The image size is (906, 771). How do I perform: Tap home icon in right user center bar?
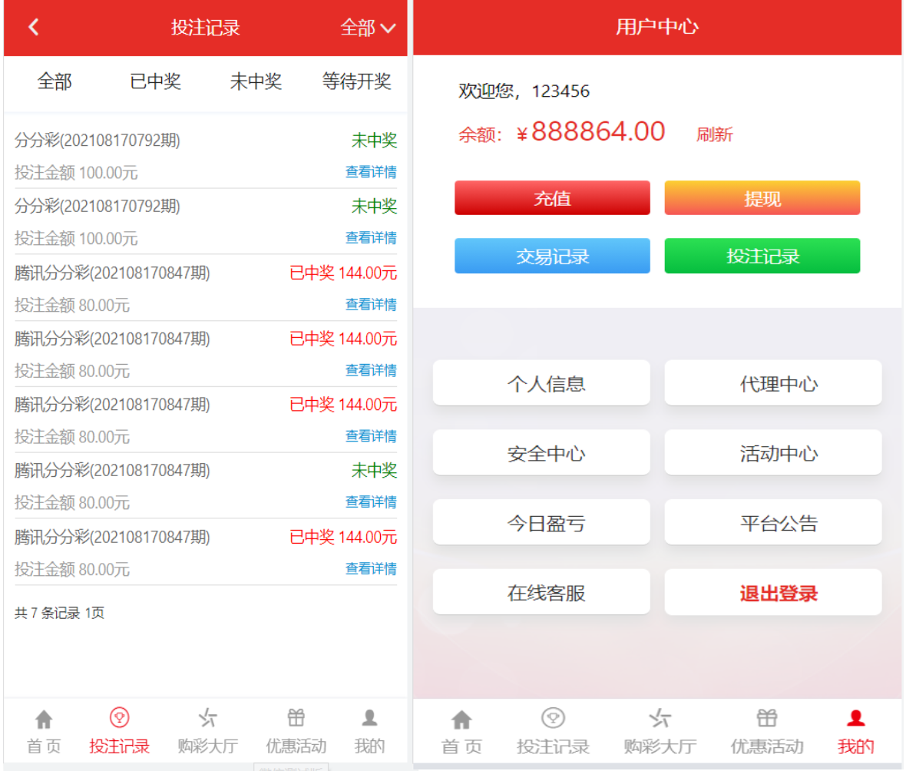tap(461, 720)
